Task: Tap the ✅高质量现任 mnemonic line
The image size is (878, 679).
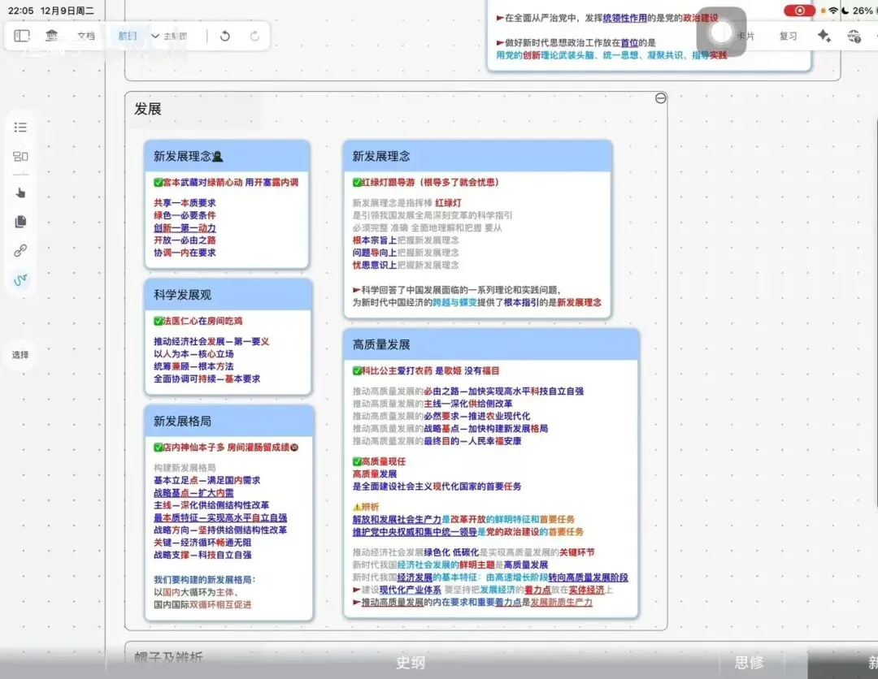Action: pos(379,461)
